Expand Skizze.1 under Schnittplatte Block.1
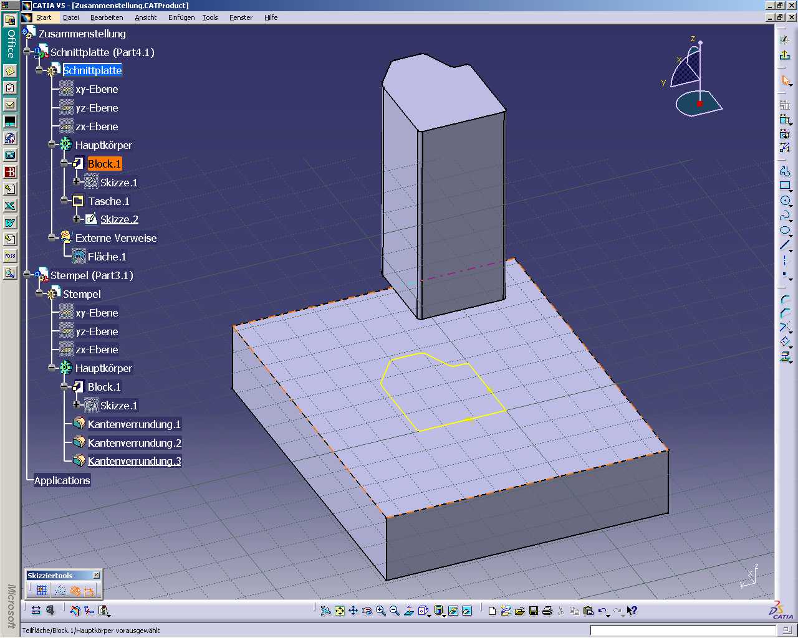 tap(76, 181)
